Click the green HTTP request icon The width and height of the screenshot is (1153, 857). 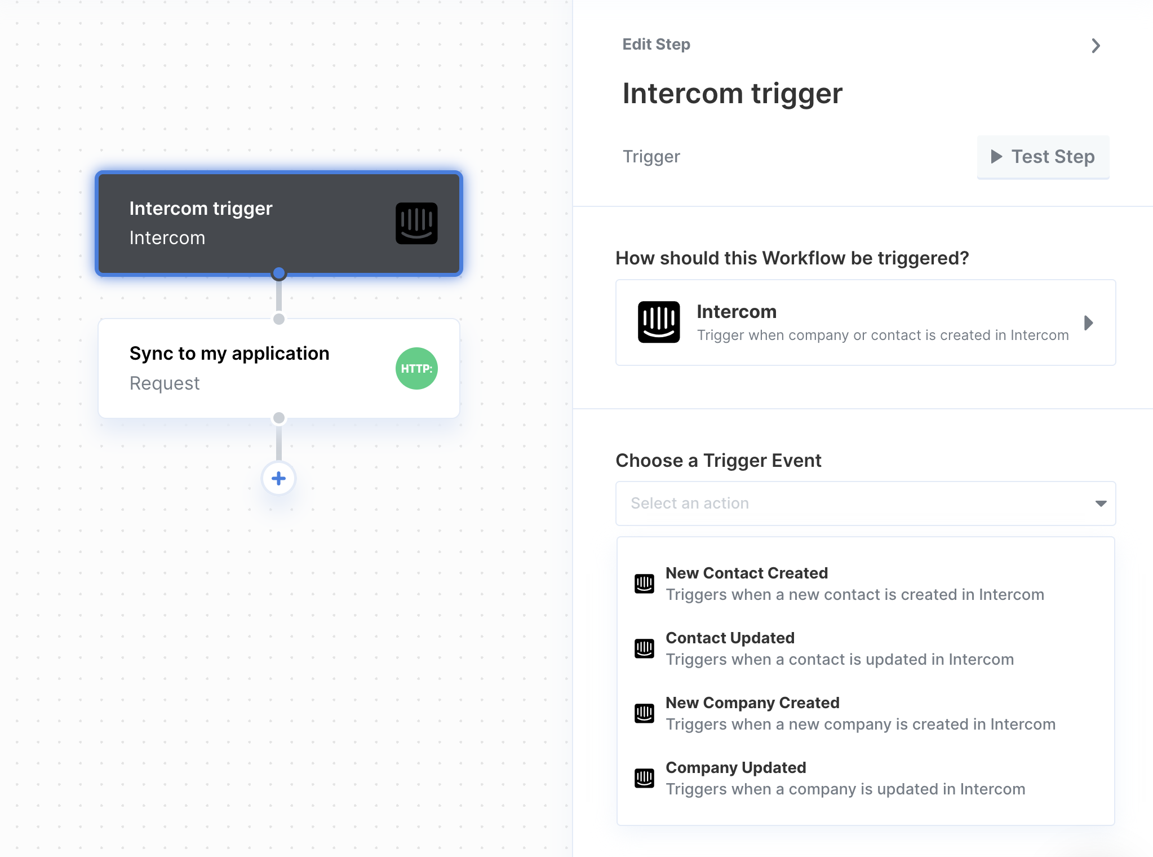pos(416,369)
